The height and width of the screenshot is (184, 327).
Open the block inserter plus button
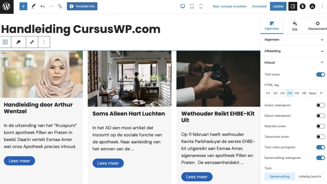tap(23, 6)
